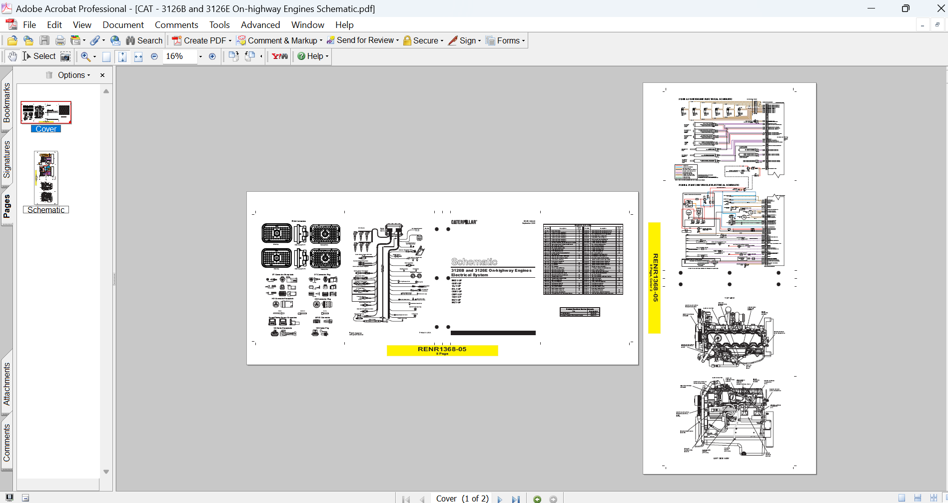This screenshot has width=948, height=503.
Task: Go to the previous page arrow
Action: tap(422, 499)
